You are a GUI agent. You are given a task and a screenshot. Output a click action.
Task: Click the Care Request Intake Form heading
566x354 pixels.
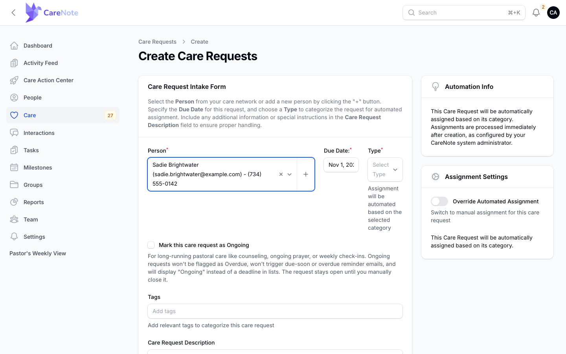click(x=187, y=87)
